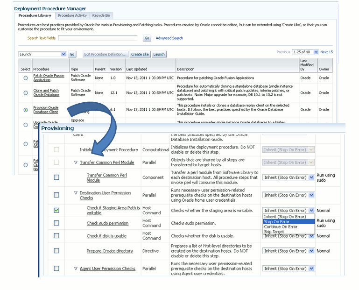Open error handling dropdown for Destination User Permission Checks
Image resolution: width=359 pixels, height=290 pixels.
(x=288, y=195)
